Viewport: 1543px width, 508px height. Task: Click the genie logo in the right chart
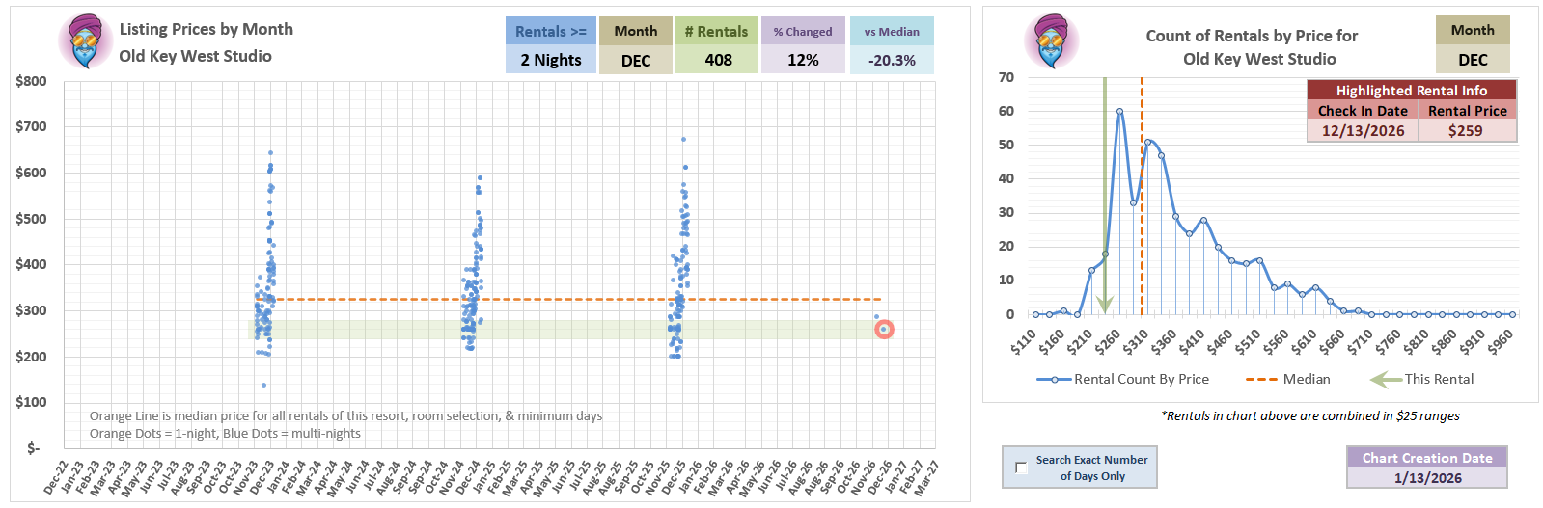(x=1051, y=41)
